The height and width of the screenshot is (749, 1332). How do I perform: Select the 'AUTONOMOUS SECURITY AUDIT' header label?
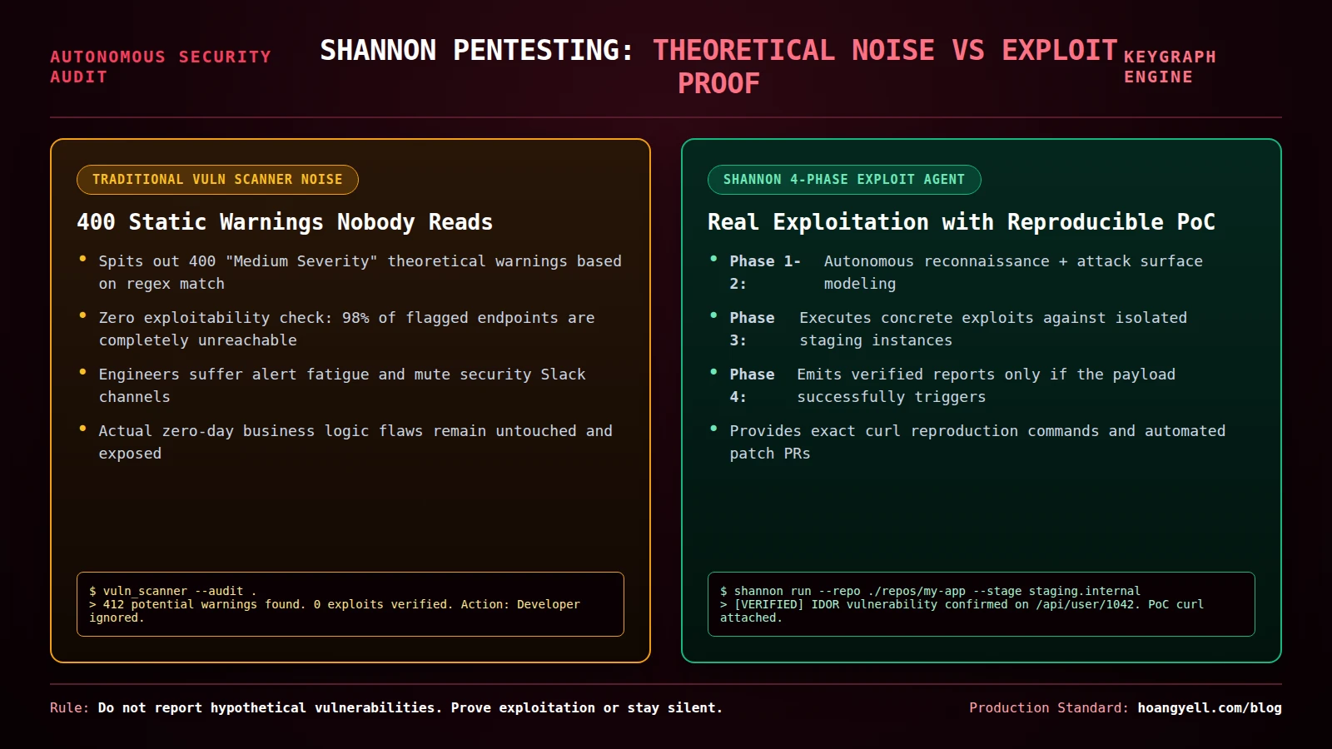click(161, 67)
